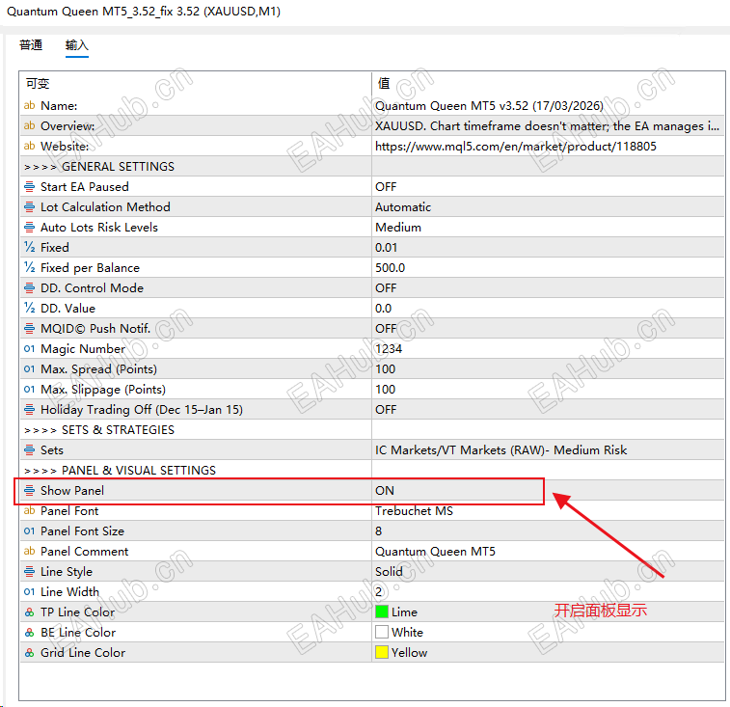Select the GENERAL SETTINGS section row
This screenshot has height=707, width=730.
pyautogui.click(x=372, y=166)
